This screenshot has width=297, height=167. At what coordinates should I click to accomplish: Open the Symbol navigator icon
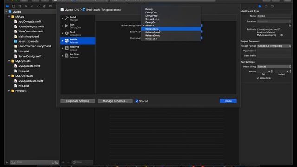click(19, 6)
